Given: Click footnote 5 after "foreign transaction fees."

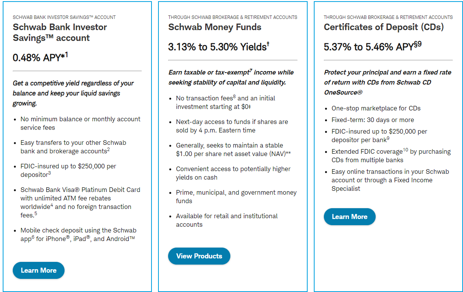Looking at the screenshot, I should tap(36, 214).
